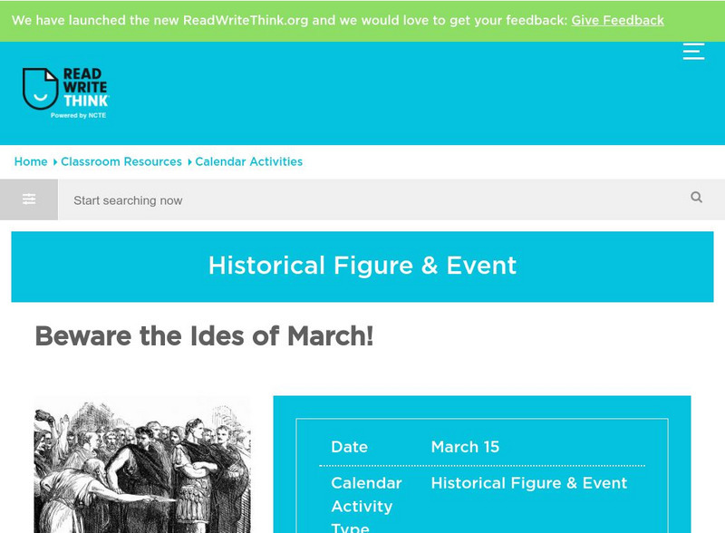This screenshot has width=725, height=533.
Task: Open the hamburger navigation menu
Action: point(693,51)
